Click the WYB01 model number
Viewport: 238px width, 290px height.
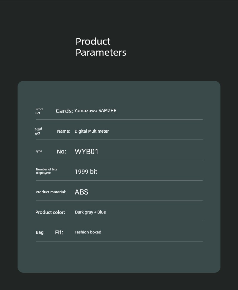coord(86,151)
